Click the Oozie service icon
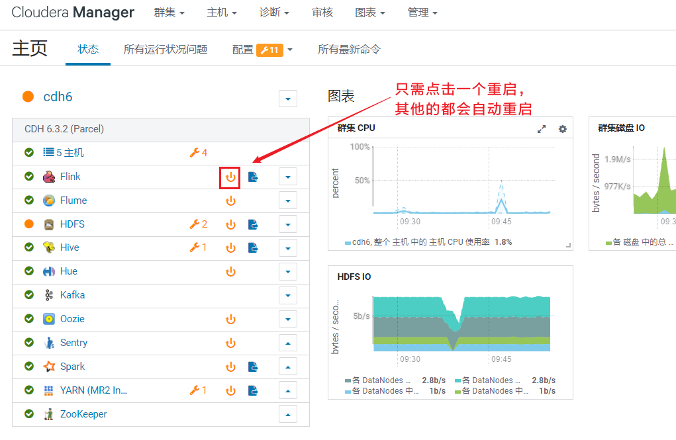This screenshot has width=676, height=440. (49, 319)
